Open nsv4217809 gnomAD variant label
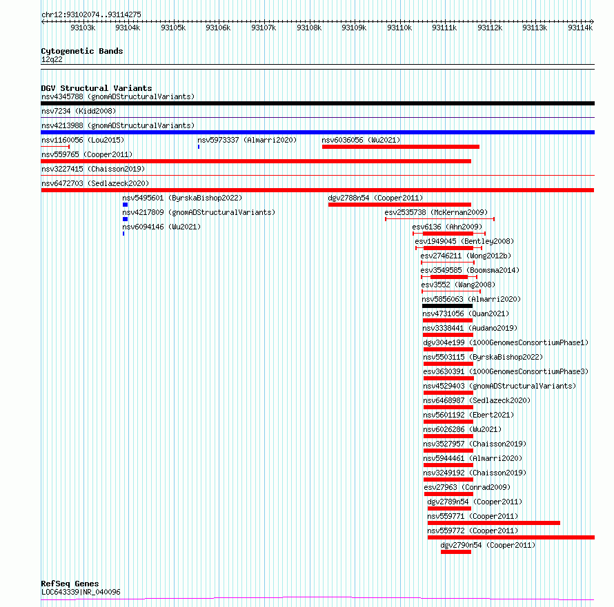This screenshot has width=614, height=607. pyautogui.click(x=199, y=212)
